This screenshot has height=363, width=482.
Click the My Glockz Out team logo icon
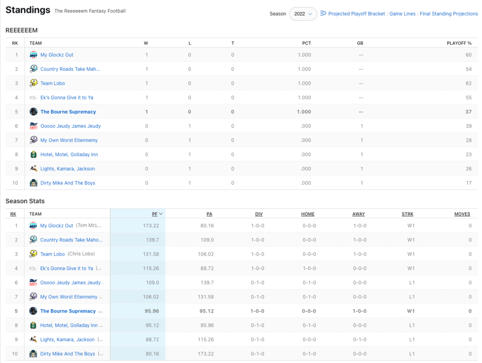(x=33, y=55)
